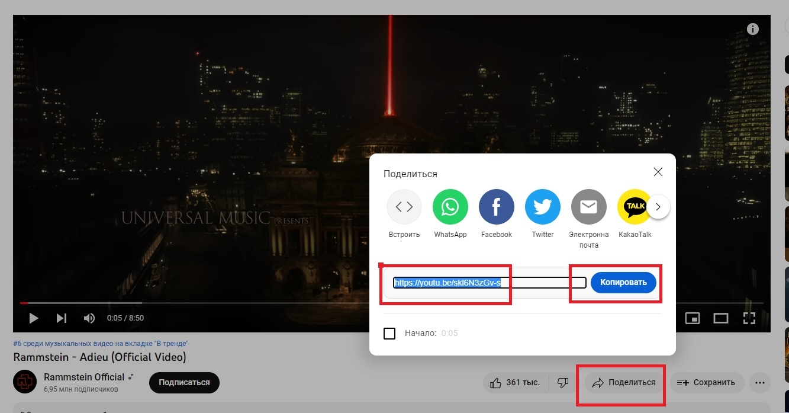Open the more actions menu (three dots)
This screenshot has height=413, width=789.
(760, 383)
